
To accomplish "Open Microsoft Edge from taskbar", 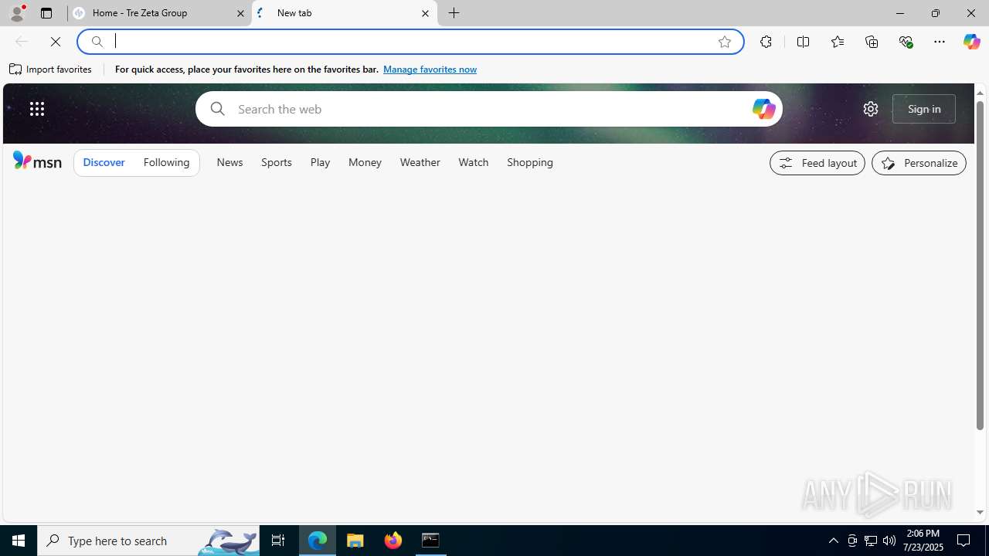I will pos(318,541).
